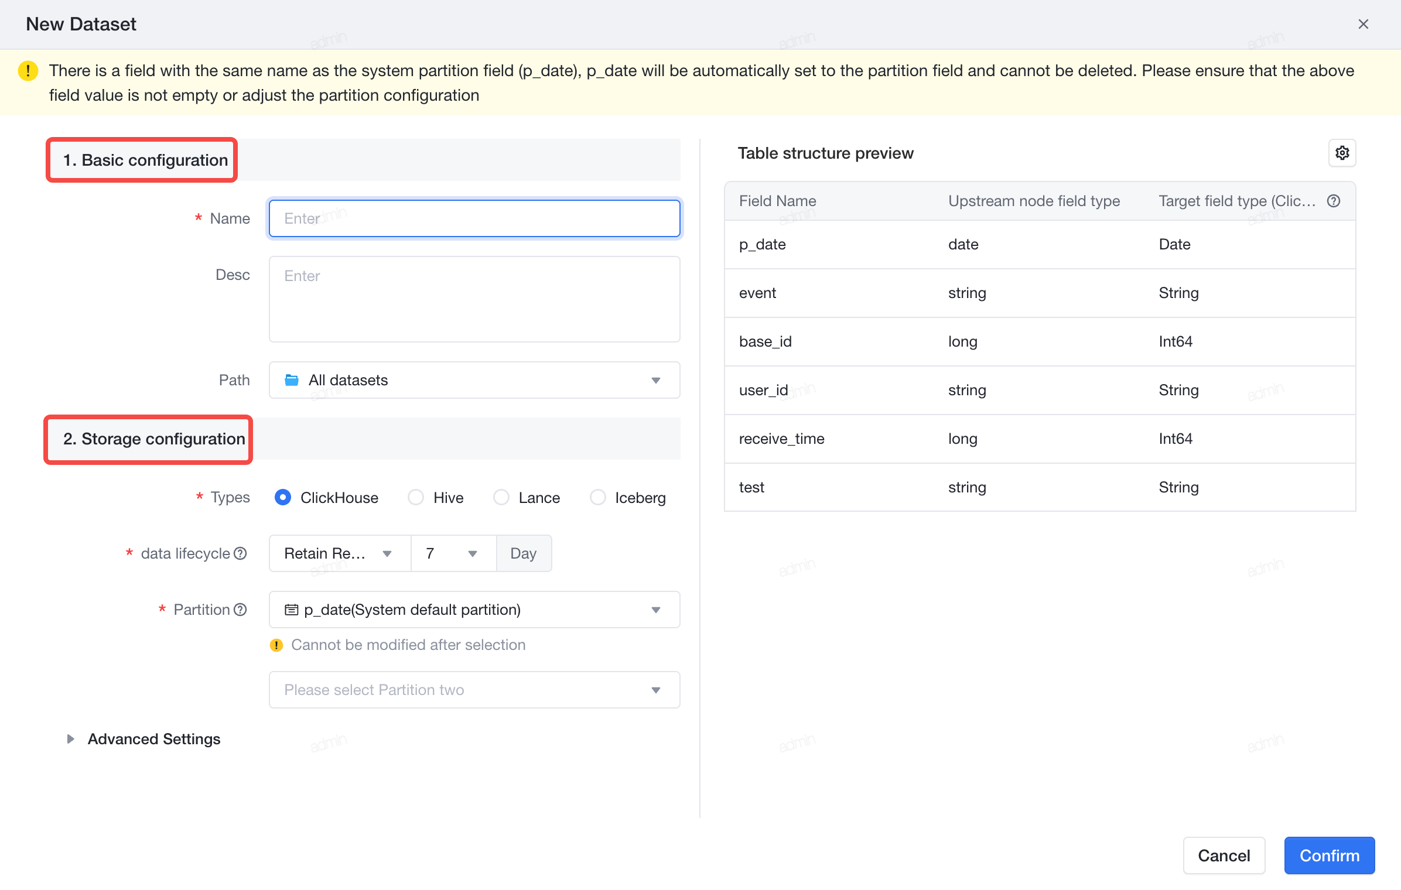Click calendar icon in partition field

click(x=291, y=610)
